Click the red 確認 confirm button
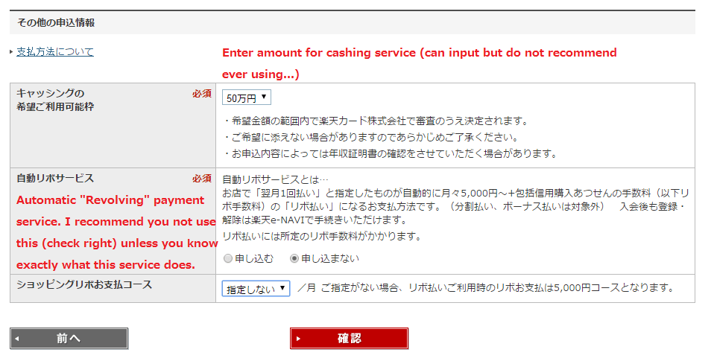714x364 pixels. coord(349,339)
